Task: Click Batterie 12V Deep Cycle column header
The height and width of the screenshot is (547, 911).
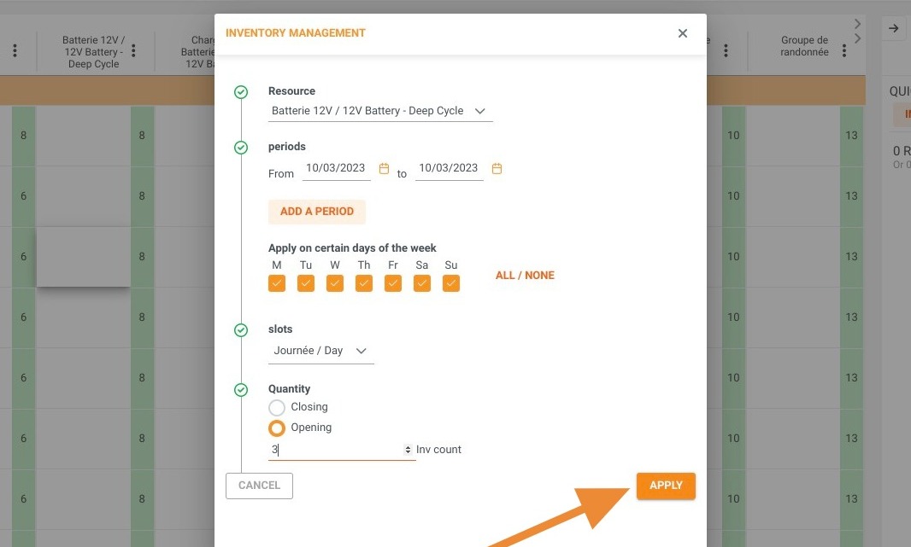Action: pyautogui.click(x=93, y=51)
